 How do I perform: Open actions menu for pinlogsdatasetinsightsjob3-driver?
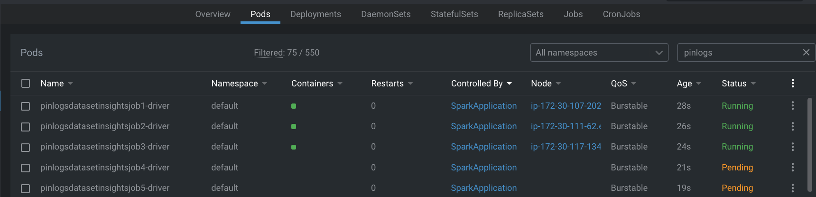tap(793, 147)
